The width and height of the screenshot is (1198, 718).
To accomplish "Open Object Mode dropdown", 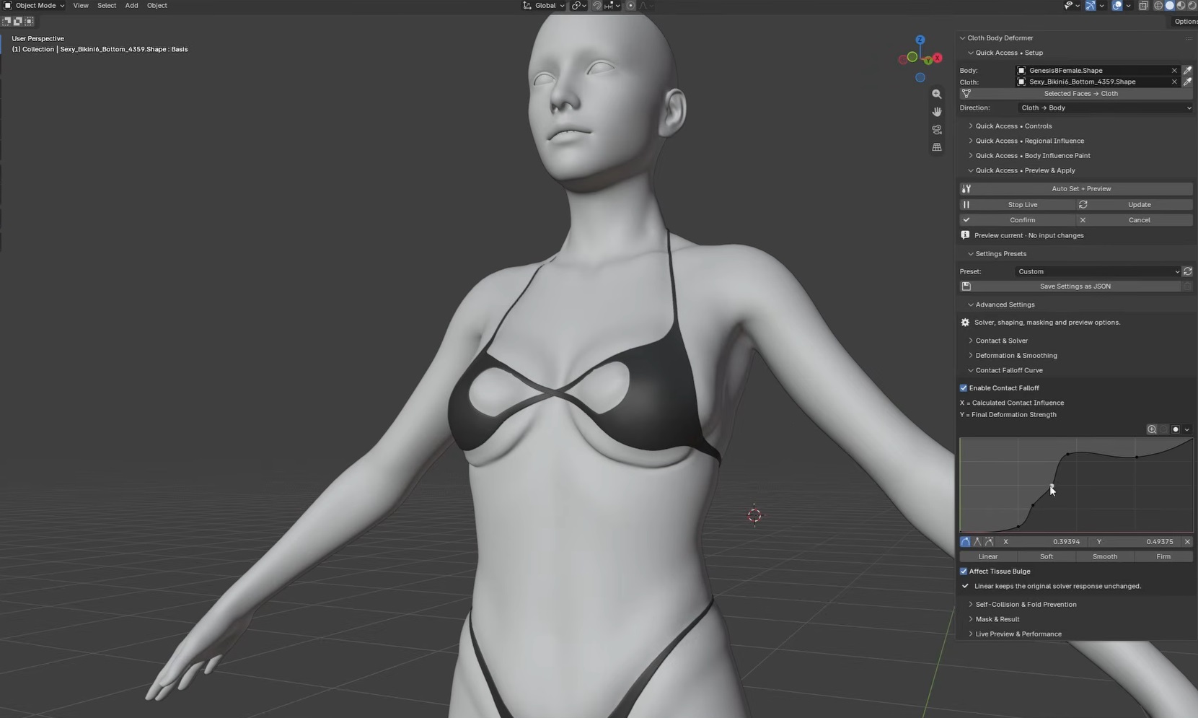I will click(34, 6).
